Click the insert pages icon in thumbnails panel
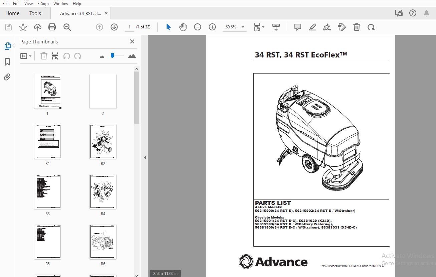 click(x=55, y=56)
